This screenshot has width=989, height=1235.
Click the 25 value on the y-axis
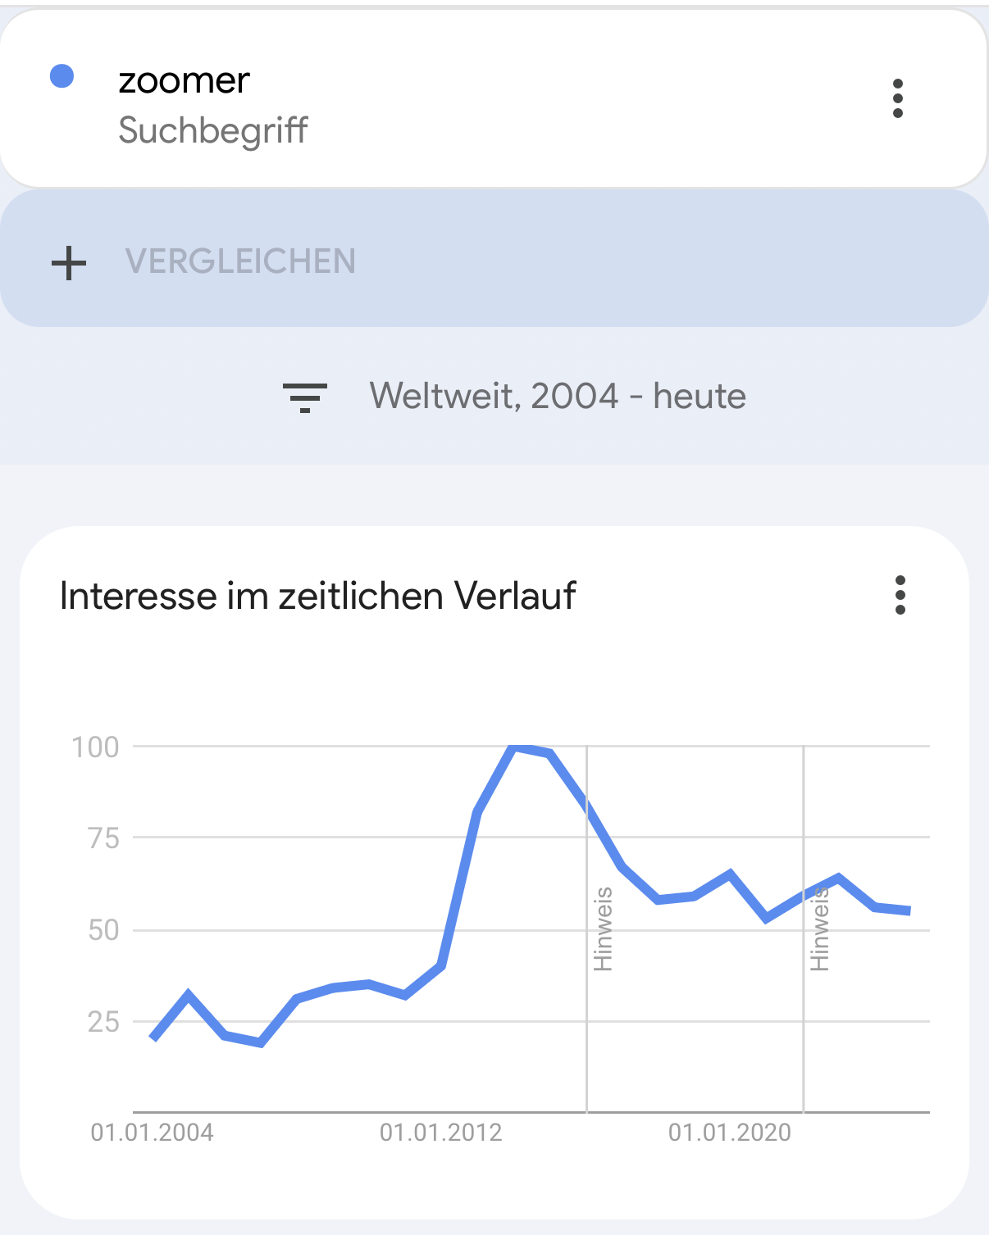pos(103,1022)
